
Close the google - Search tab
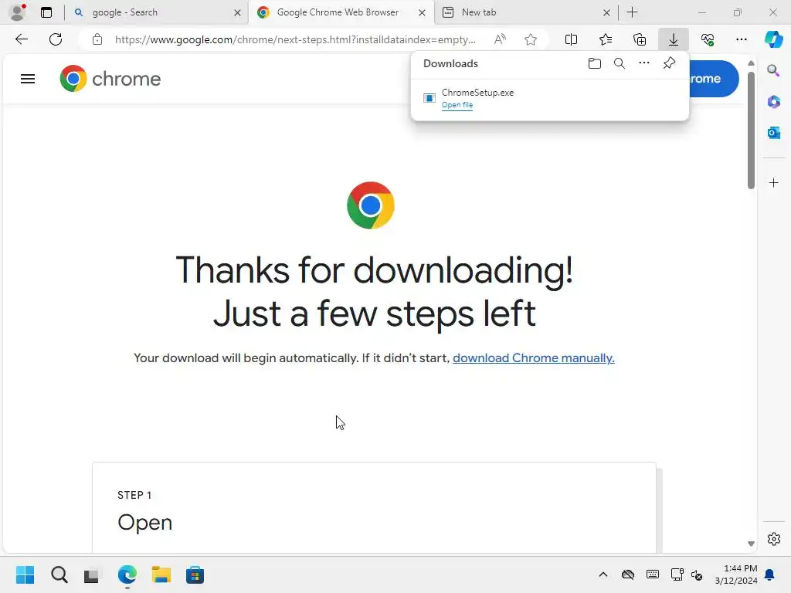[x=237, y=12]
